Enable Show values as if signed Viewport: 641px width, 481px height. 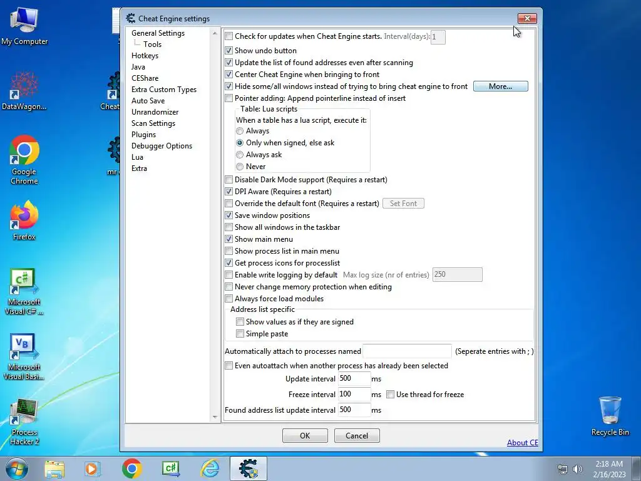coord(240,322)
